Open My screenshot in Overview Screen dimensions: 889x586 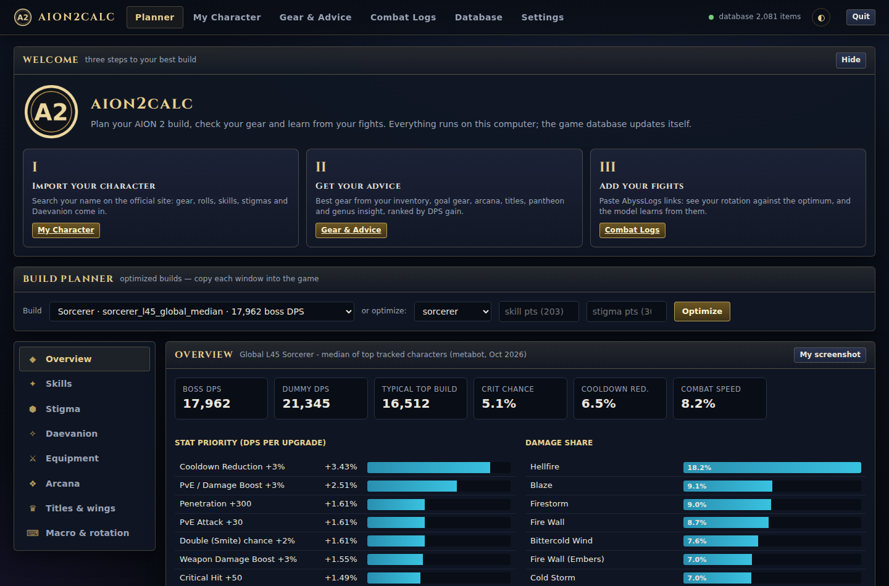point(830,355)
